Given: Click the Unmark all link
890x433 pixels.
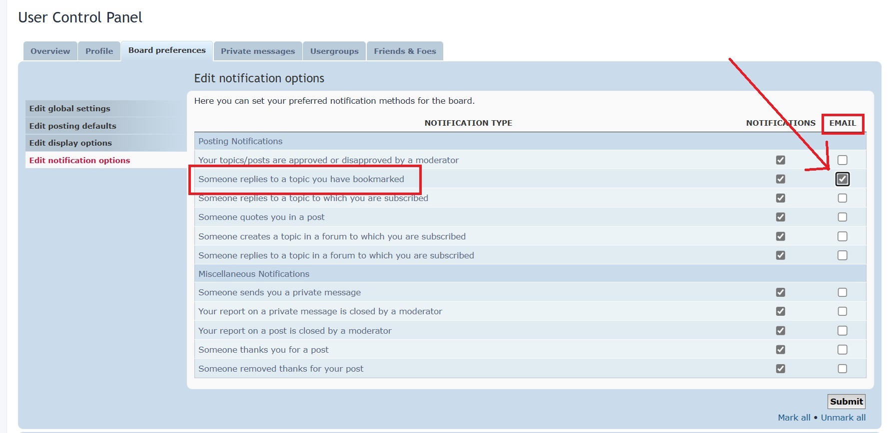Looking at the screenshot, I should pyautogui.click(x=843, y=418).
